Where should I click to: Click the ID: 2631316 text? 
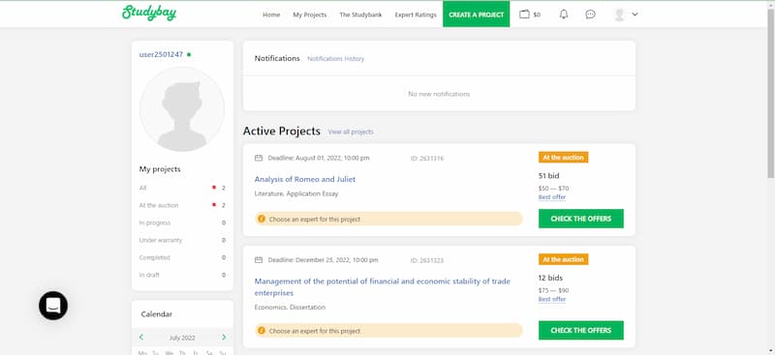[x=427, y=159]
